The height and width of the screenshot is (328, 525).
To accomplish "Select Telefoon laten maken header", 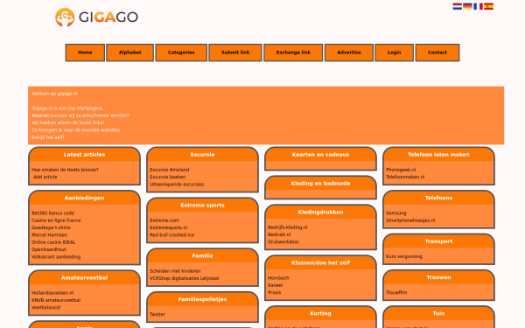I will (x=438, y=155).
